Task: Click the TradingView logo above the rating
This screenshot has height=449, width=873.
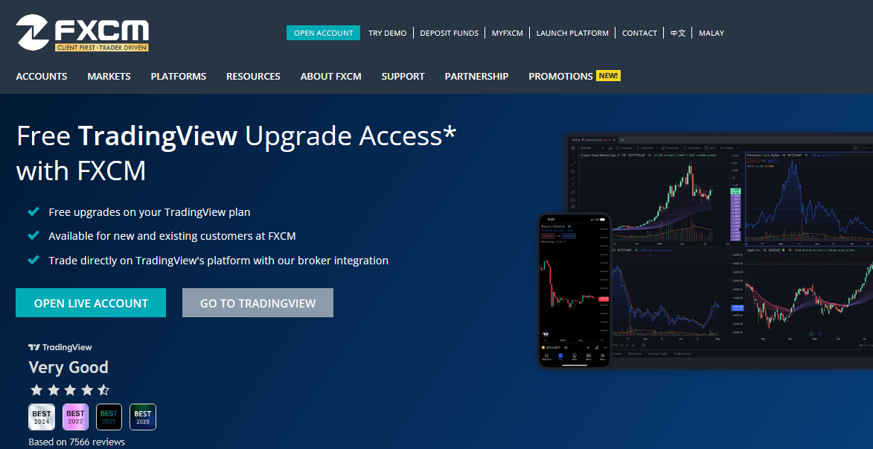Action: point(60,347)
